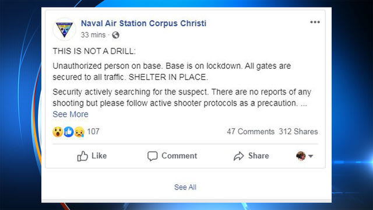Click the Naval Air Station profile picture
The image size is (373, 210).
(64, 29)
